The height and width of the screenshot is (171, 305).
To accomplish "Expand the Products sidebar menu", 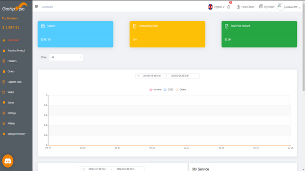I will pos(16,61).
